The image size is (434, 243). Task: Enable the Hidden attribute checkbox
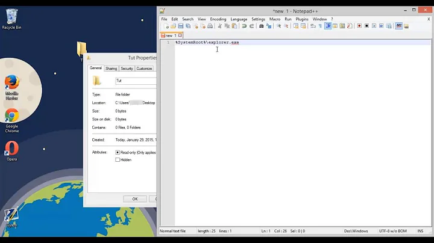point(118,159)
